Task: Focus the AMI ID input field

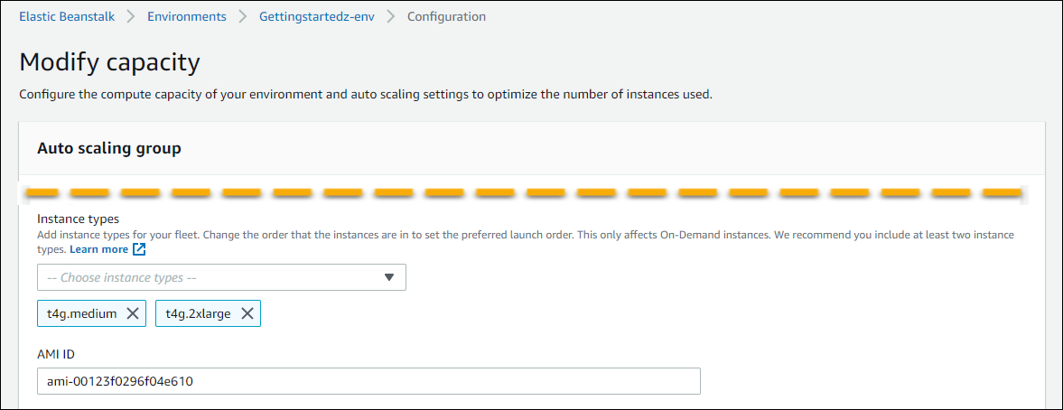Action: point(368,381)
